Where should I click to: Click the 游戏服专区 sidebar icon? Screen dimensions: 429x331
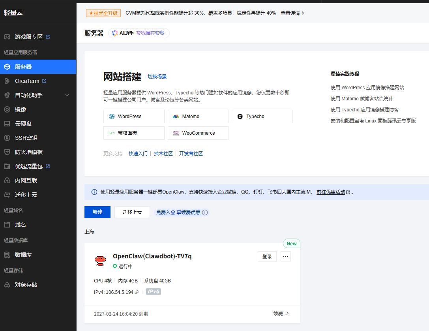click(x=7, y=37)
